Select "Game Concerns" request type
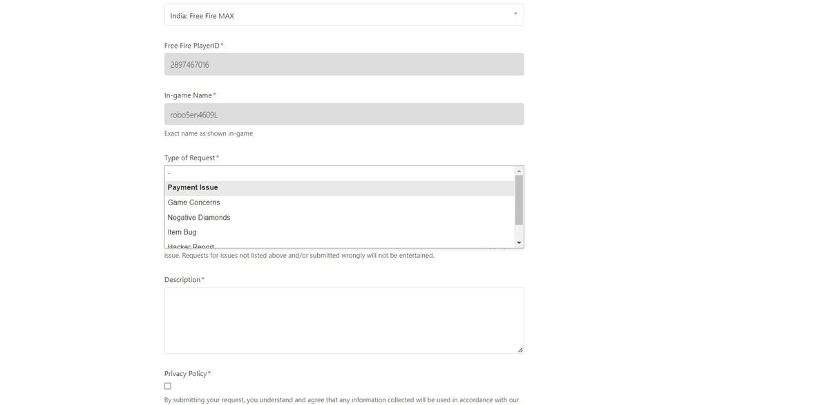 [x=193, y=202]
